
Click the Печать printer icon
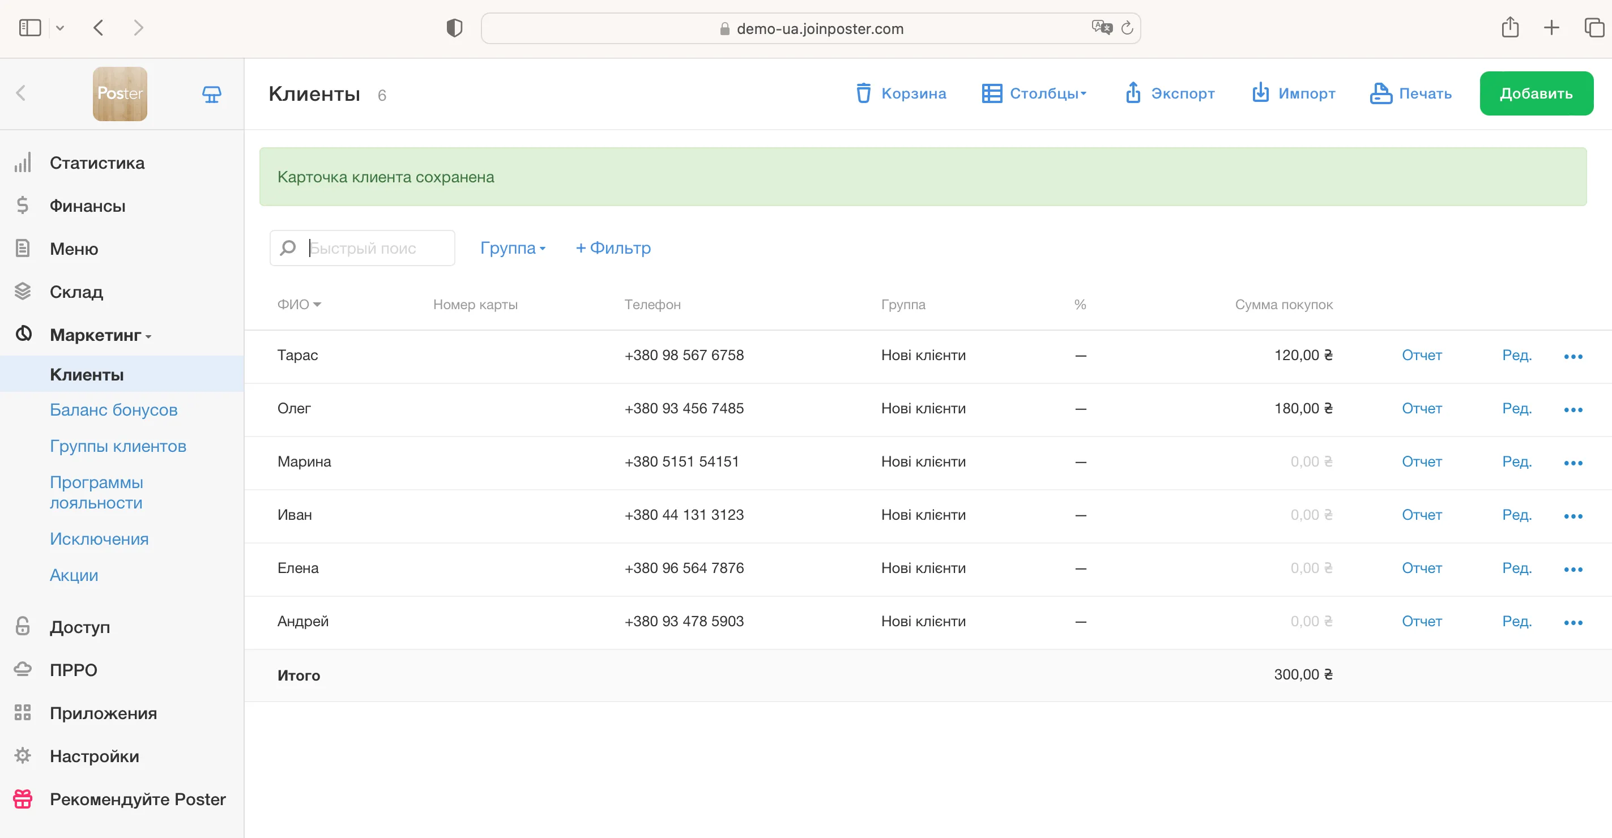pos(1380,93)
